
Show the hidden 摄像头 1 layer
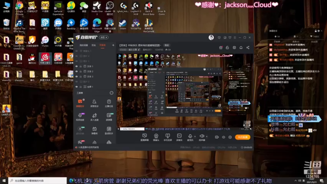[x=76, y=51]
